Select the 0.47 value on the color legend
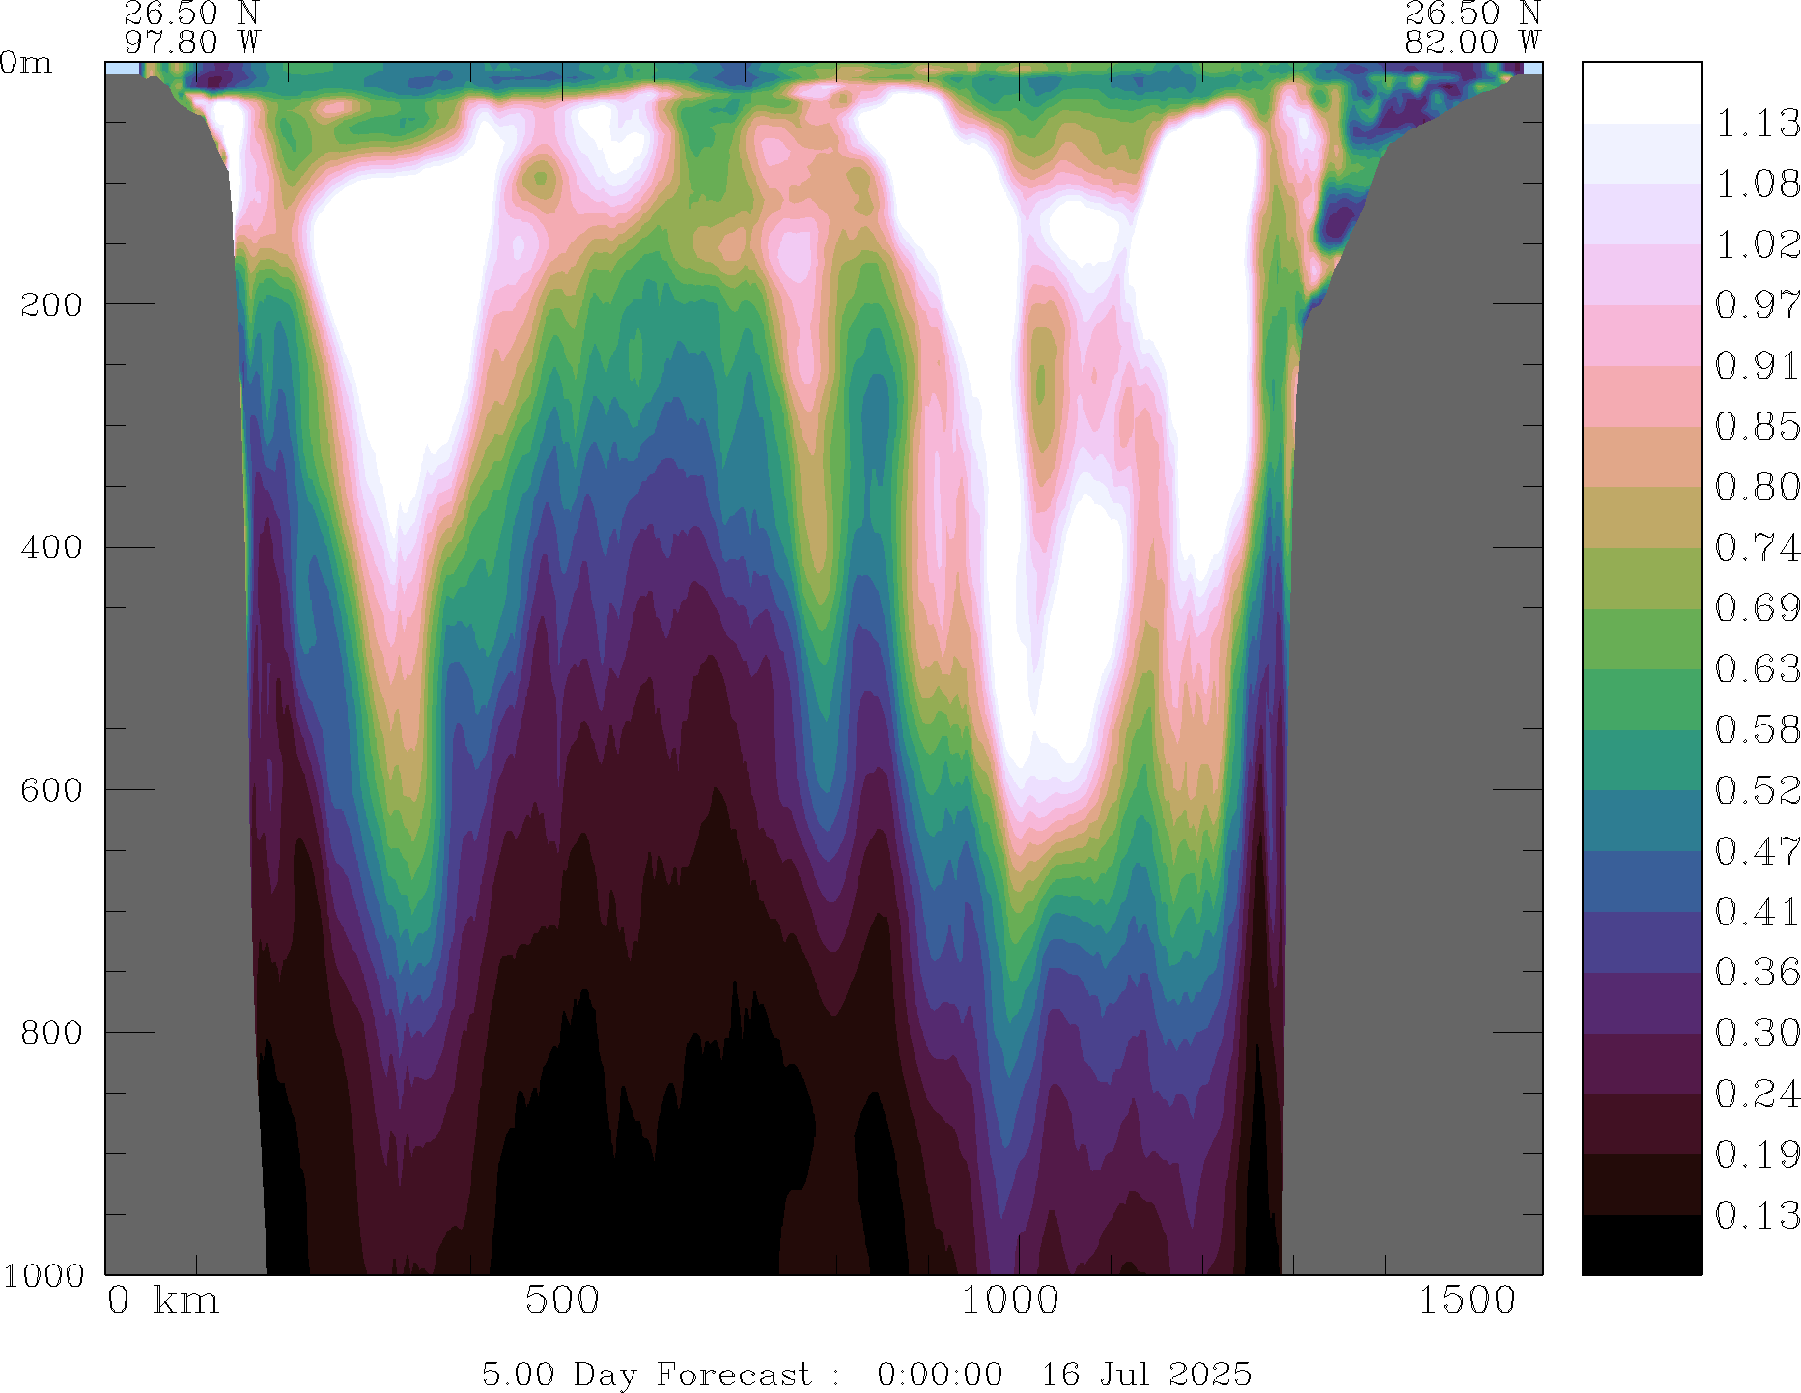This screenshot has height=1393, width=1801. (x=1757, y=851)
